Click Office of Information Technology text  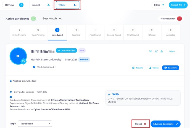tap(70, 100)
